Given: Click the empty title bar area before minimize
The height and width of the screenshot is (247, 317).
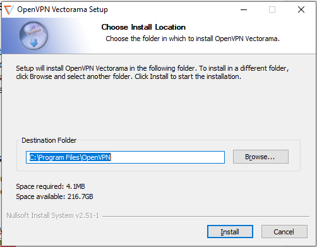Looking at the screenshot, I should tap(172, 9).
